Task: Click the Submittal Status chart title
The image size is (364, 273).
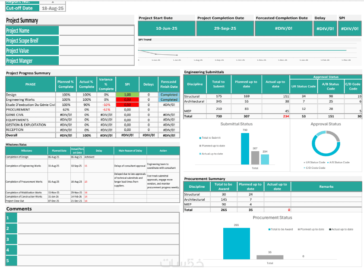Action: tap(236, 124)
